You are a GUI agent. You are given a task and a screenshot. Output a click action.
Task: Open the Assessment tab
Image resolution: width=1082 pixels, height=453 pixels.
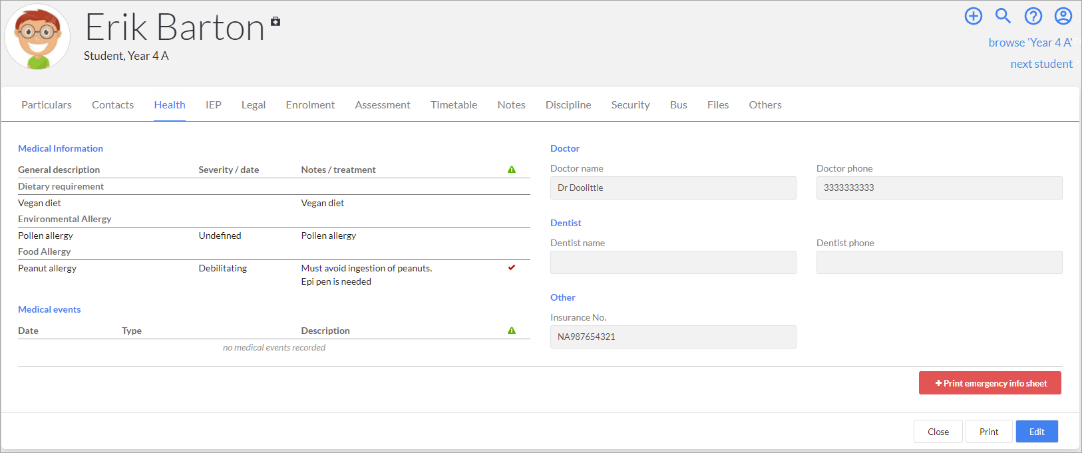pyautogui.click(x=383, y=104)
